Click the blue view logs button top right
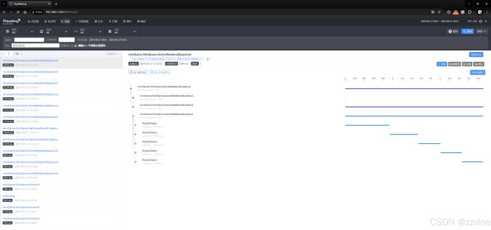The width and height of the screenshot is (491, 230). pos(476,54)
